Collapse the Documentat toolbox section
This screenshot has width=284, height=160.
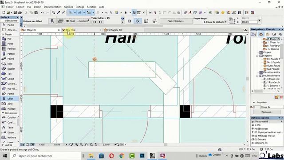point(3,113)
